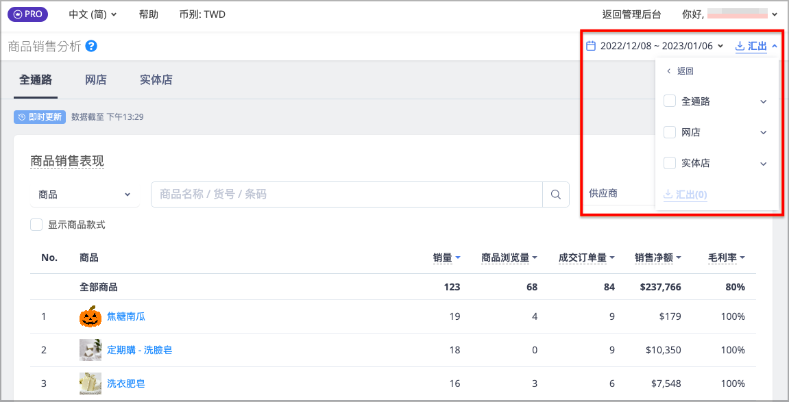Expand the 实体店 export options chevron
Viewport: 789px width, 402px height.
coord(764,164)
